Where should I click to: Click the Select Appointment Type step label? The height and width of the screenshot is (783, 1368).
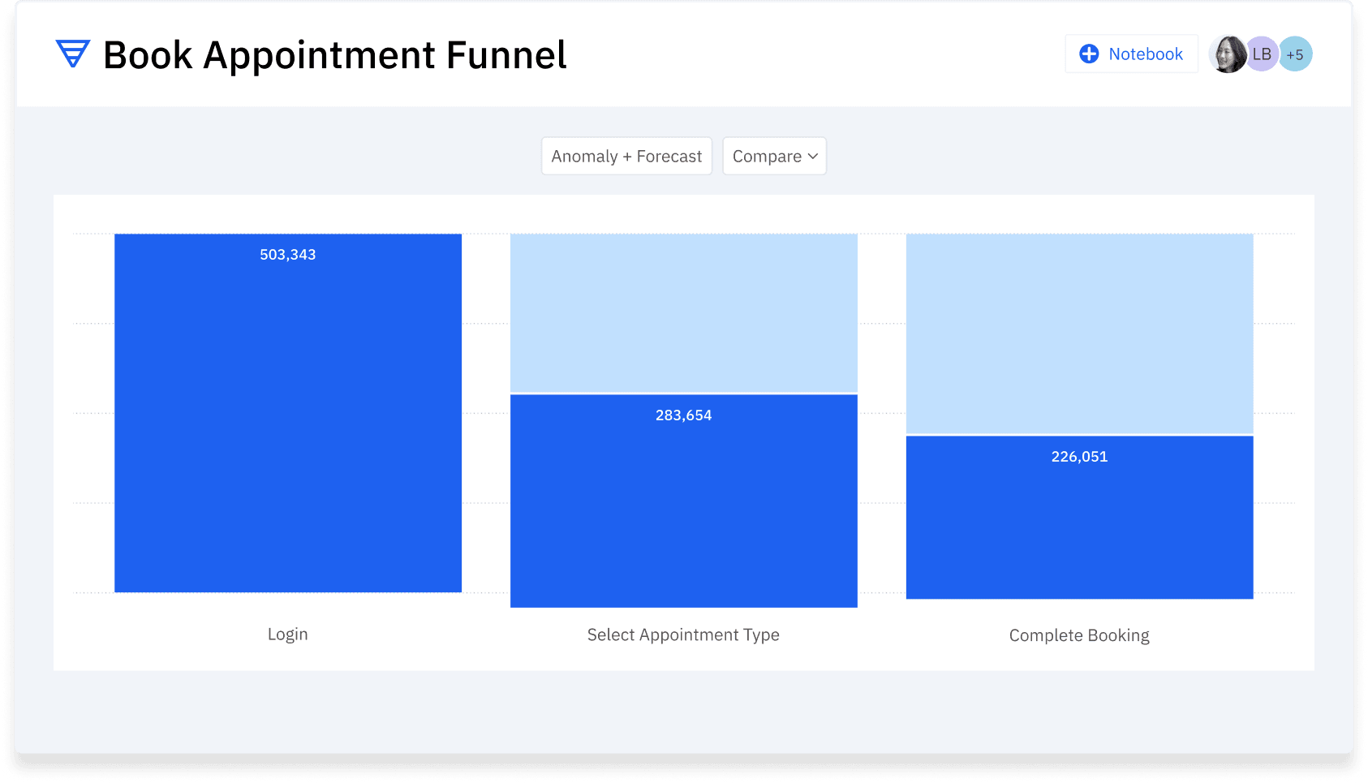pos(683,635)
